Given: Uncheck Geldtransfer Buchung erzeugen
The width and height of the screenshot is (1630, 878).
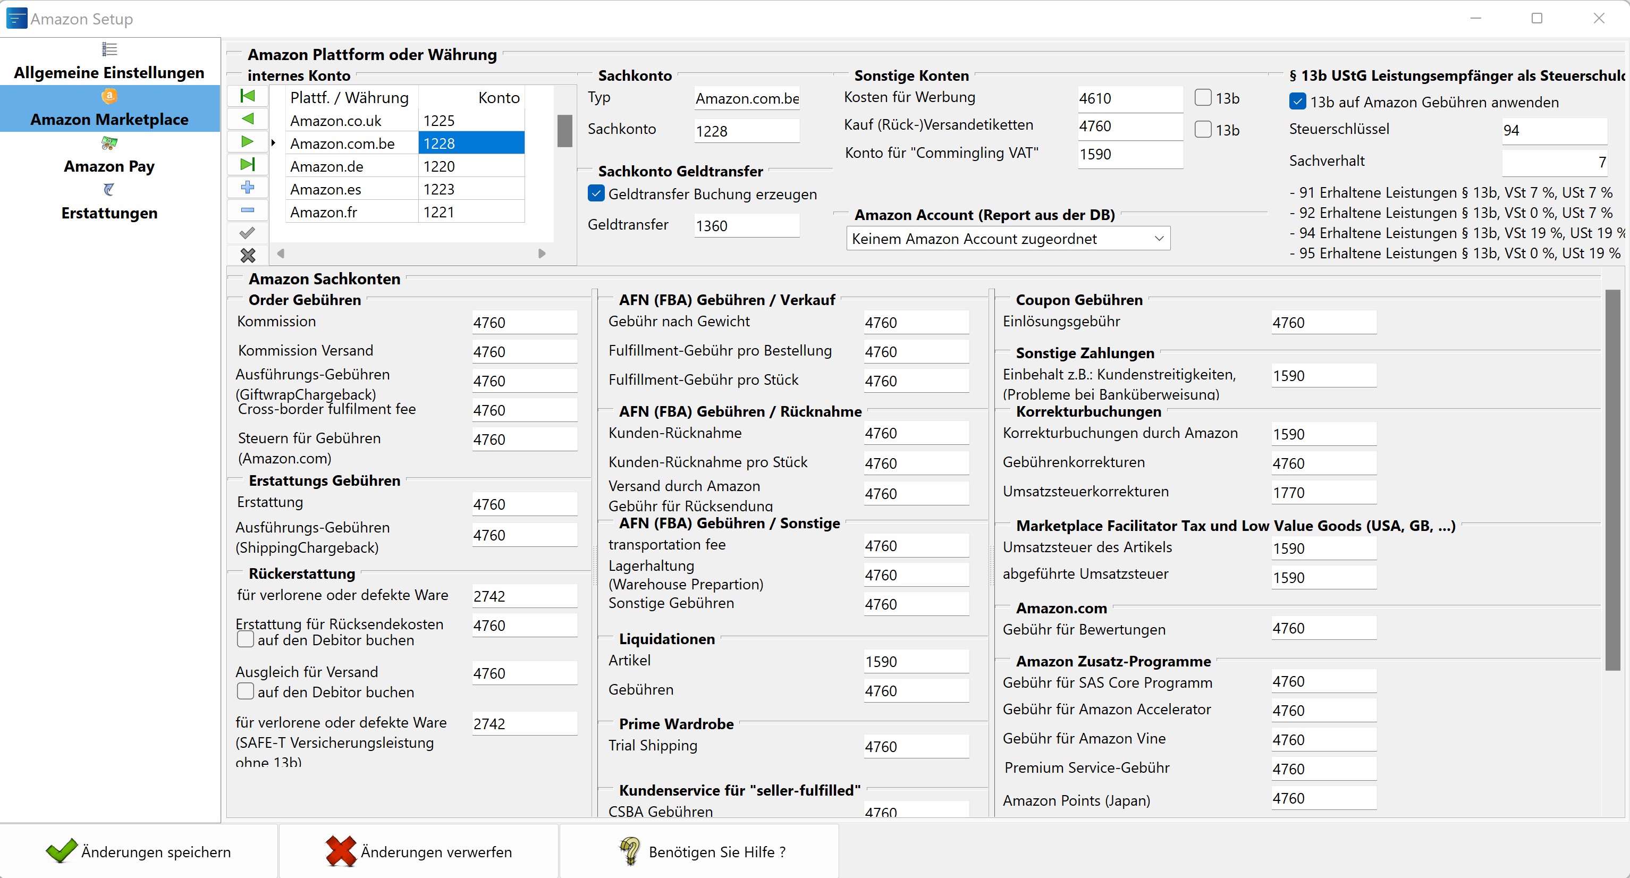Looking at the screenshot, I should click(596, 193).
